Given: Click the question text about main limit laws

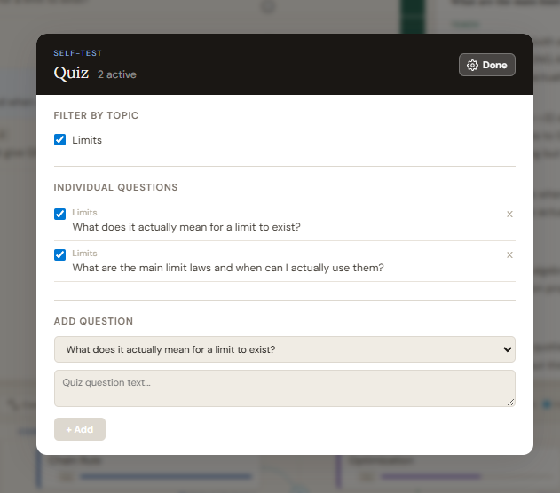Looking at the screenshot, I should (228, 268).
